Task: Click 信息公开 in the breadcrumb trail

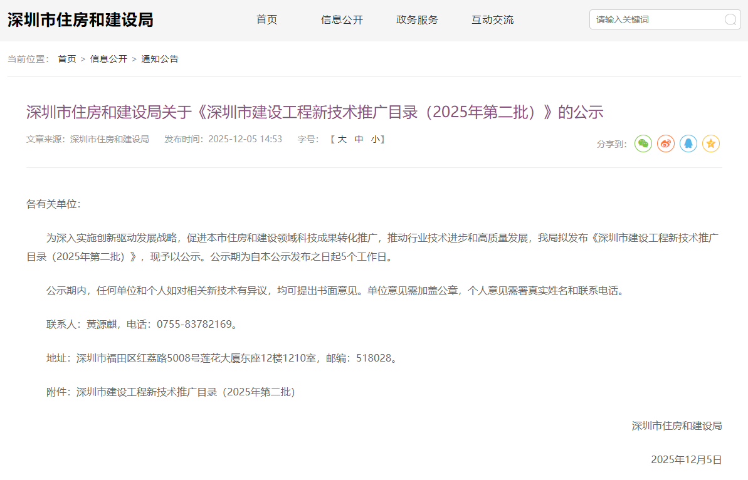Action: tap(108, 59)
